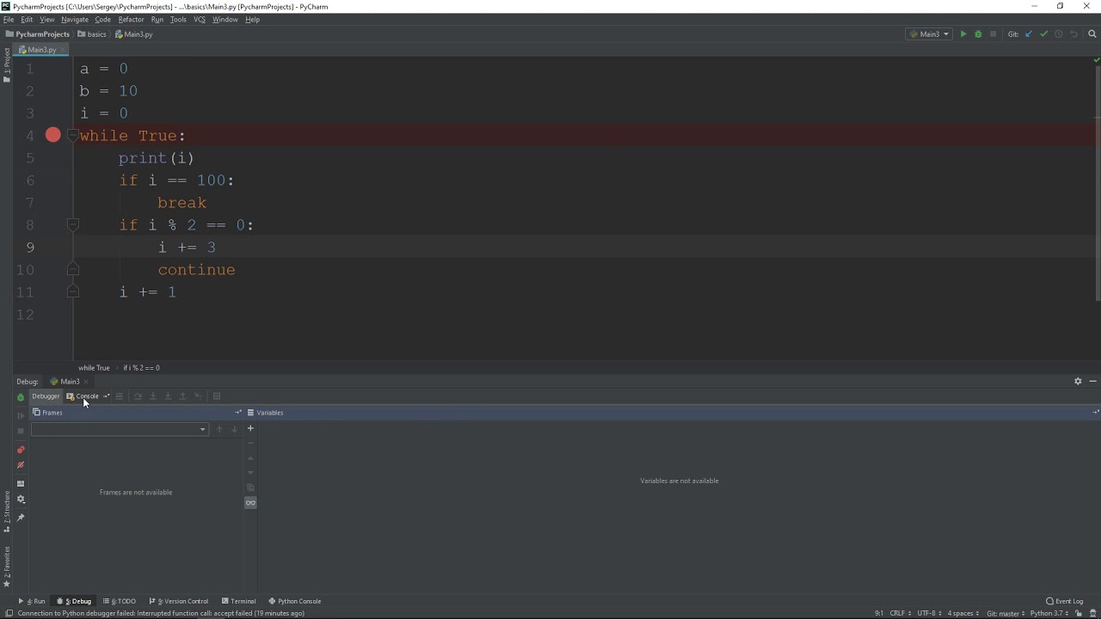1101x619 pixels.
Task: Collapse the while True block fold marker
Action: click(72, 135)
